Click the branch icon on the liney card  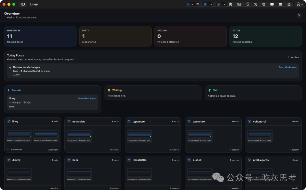pos(9,121)
